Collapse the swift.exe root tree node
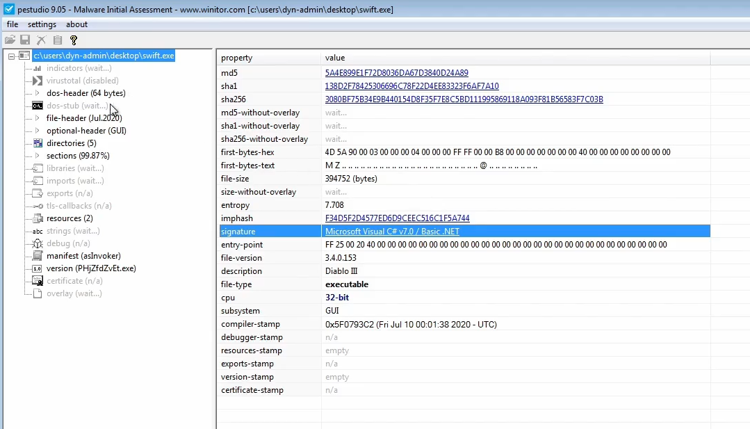Viewport: 750px width, 429px height. pos(12,56)
